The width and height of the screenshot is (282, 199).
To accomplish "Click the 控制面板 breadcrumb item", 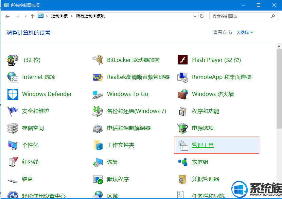I will pos(59,16).
